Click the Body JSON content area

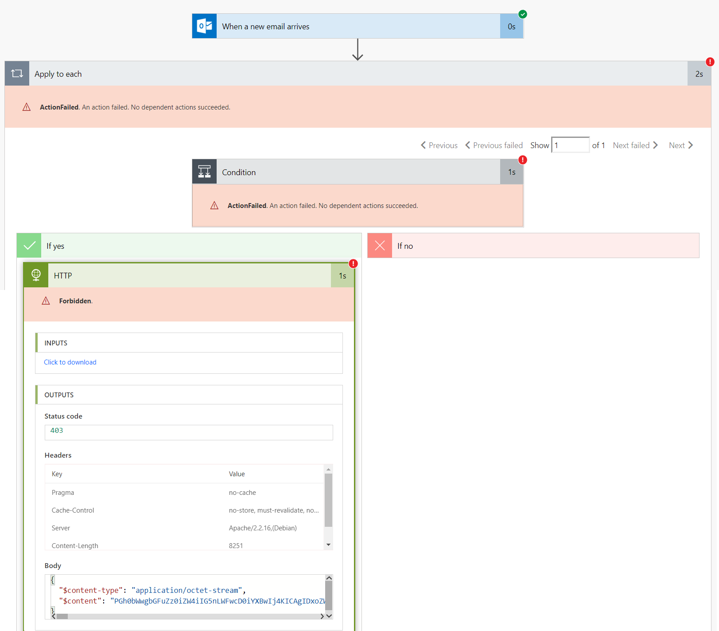(x=185, y=594)
